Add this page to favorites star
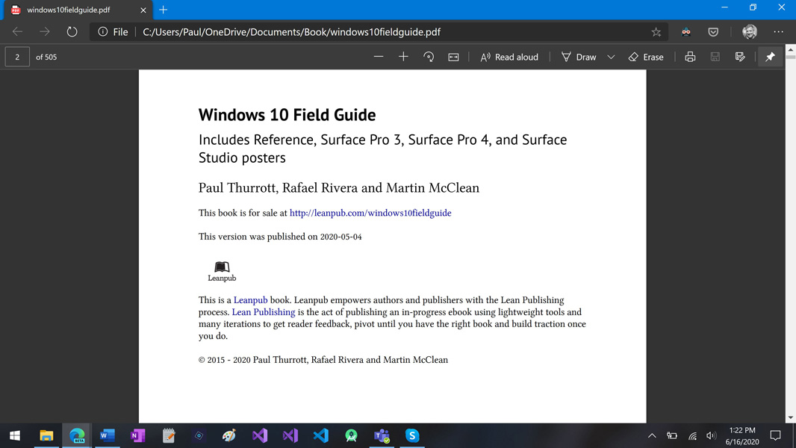 tap(656, 32)
